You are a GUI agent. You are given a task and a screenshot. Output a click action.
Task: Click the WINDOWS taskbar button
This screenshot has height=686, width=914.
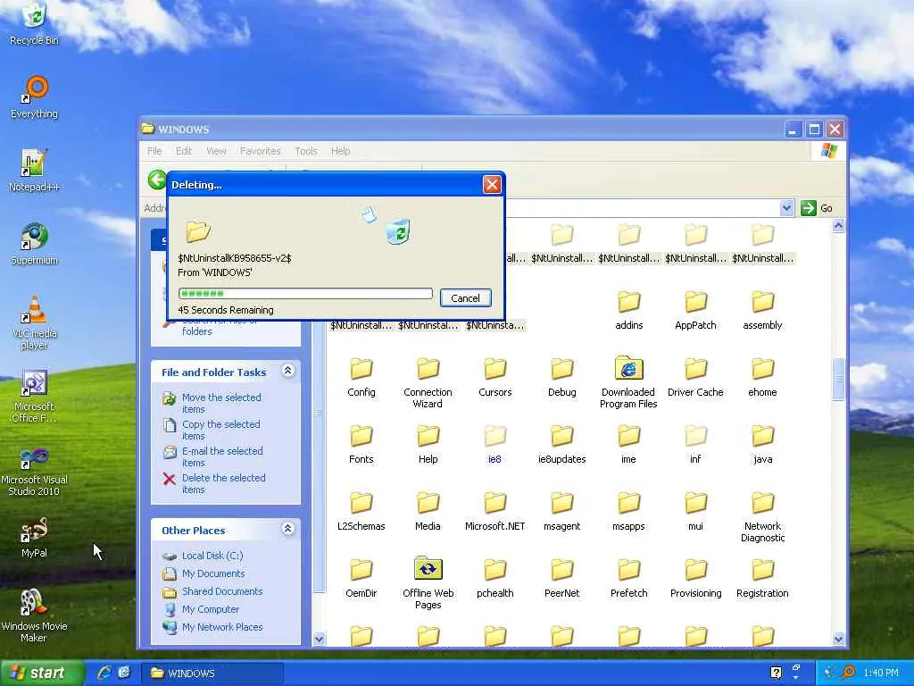pyautogui.click(x=212, y=673)
